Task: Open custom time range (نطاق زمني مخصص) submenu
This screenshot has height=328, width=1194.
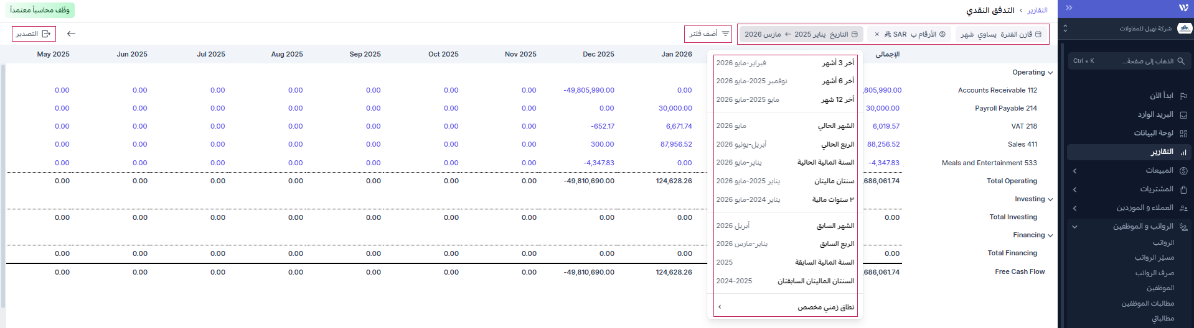Action: click(785, 307)
